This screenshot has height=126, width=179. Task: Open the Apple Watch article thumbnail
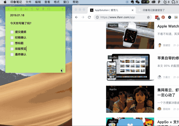130,35
